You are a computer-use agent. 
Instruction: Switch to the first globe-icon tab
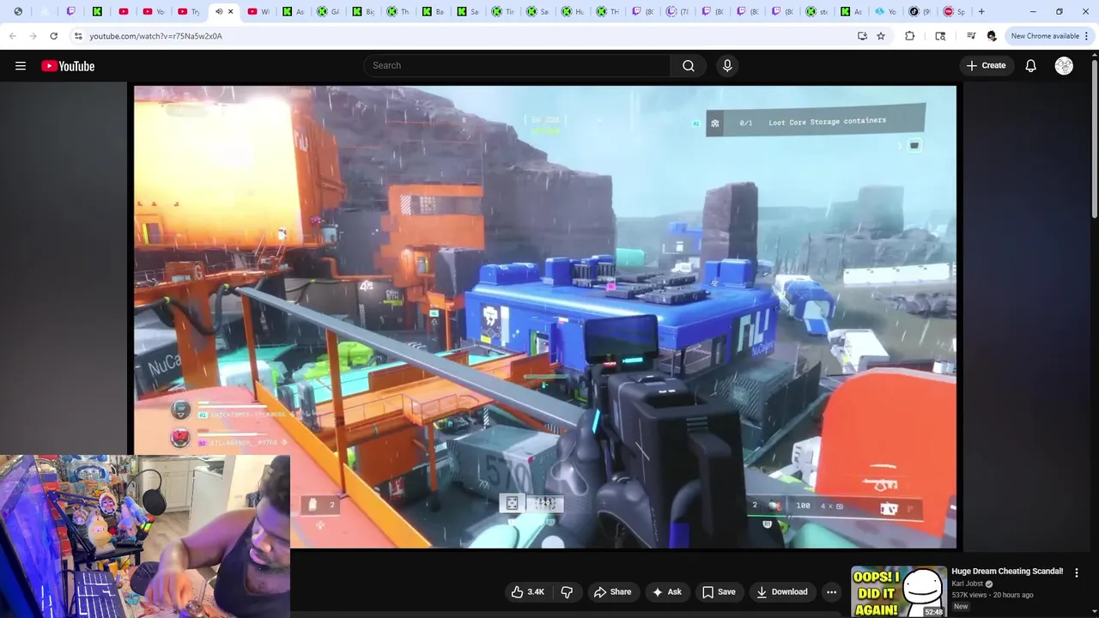point(18,12)
